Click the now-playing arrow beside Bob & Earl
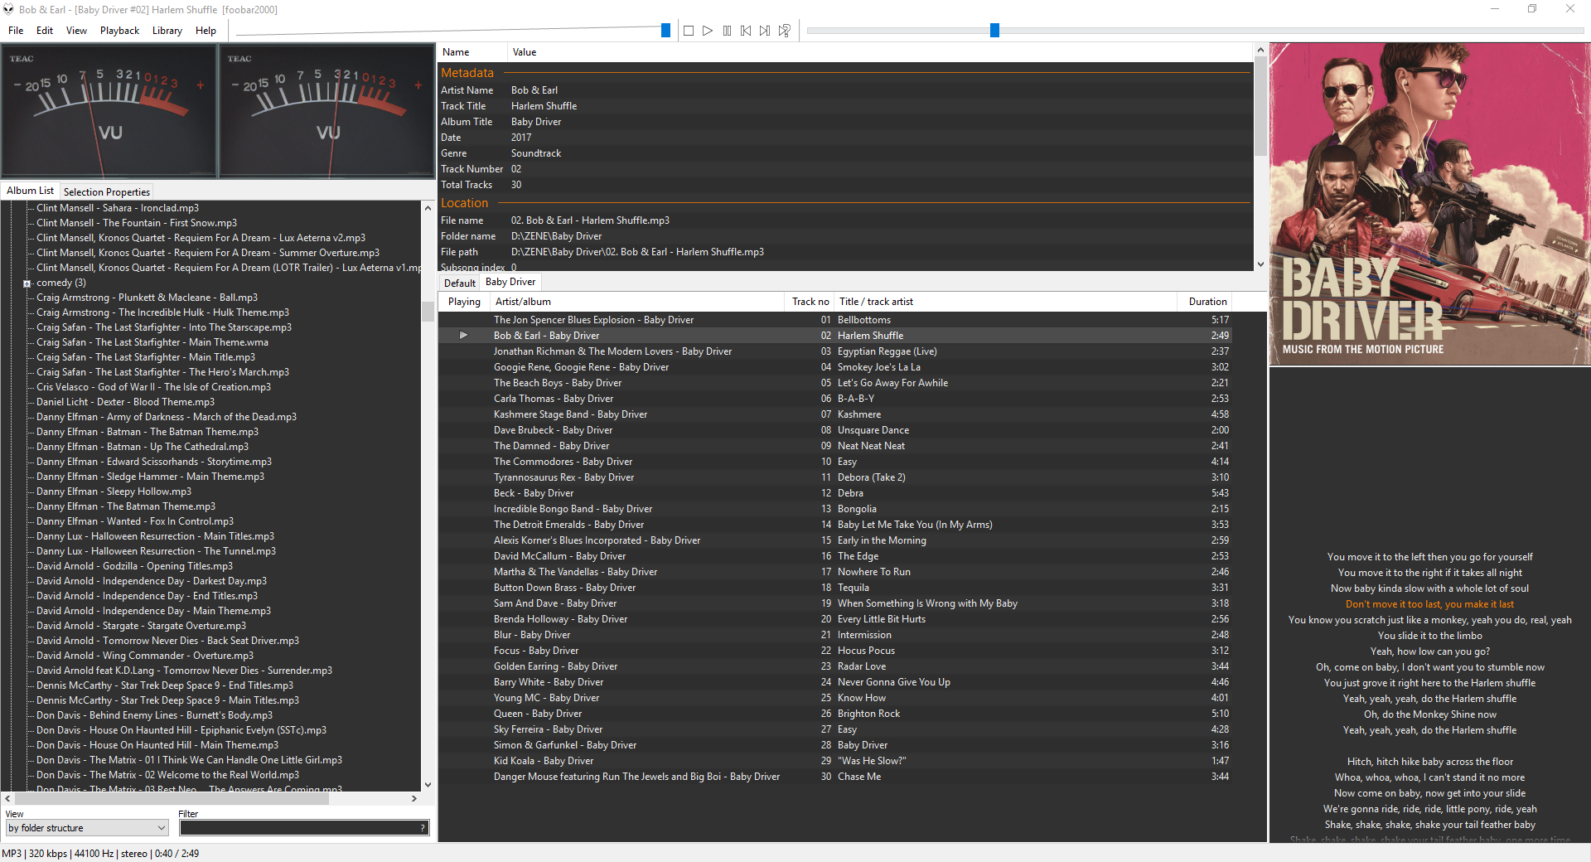 [x=463, y=336]
